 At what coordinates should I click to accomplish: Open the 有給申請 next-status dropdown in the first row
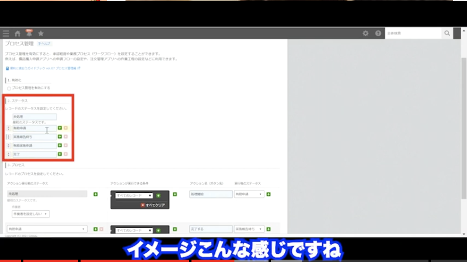click(249, 194)
